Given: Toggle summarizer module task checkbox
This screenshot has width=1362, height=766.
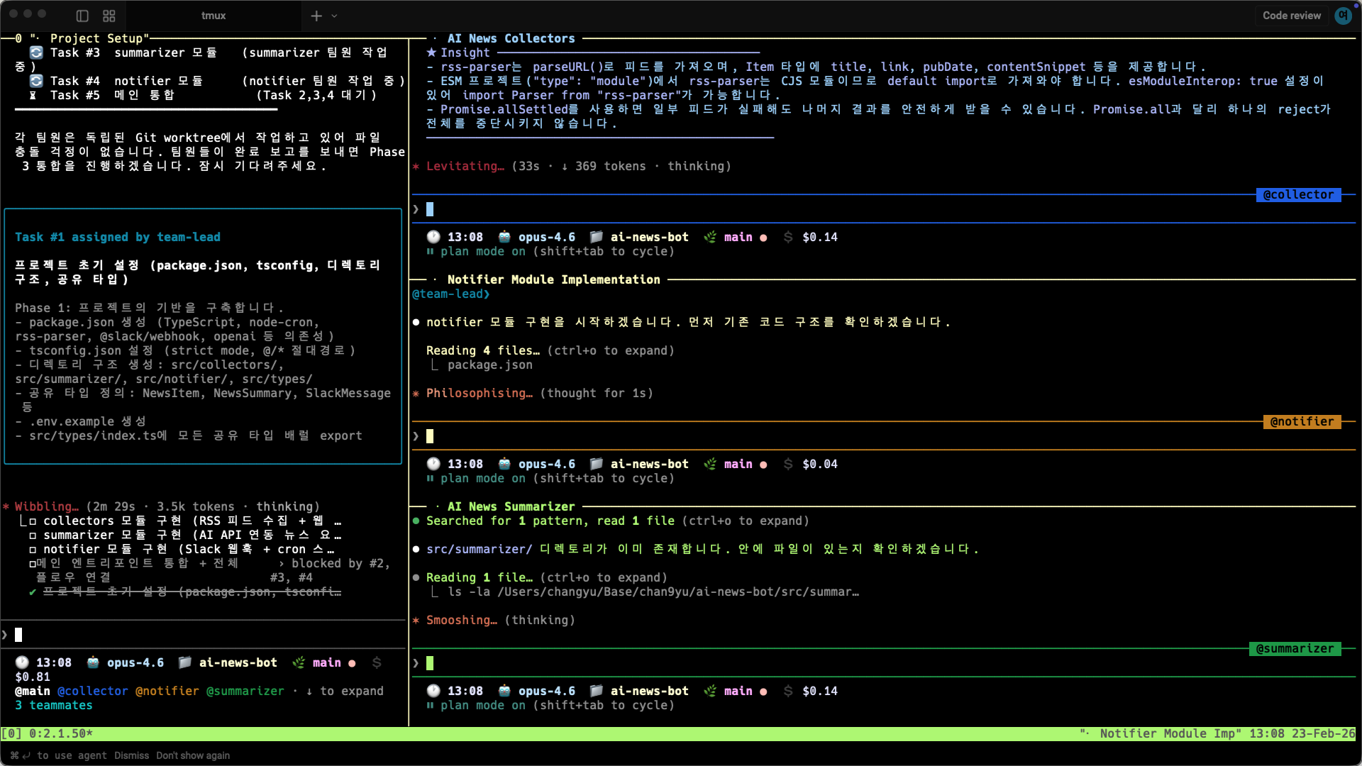Looking at the screenshot, I should (x=33, y=535).
